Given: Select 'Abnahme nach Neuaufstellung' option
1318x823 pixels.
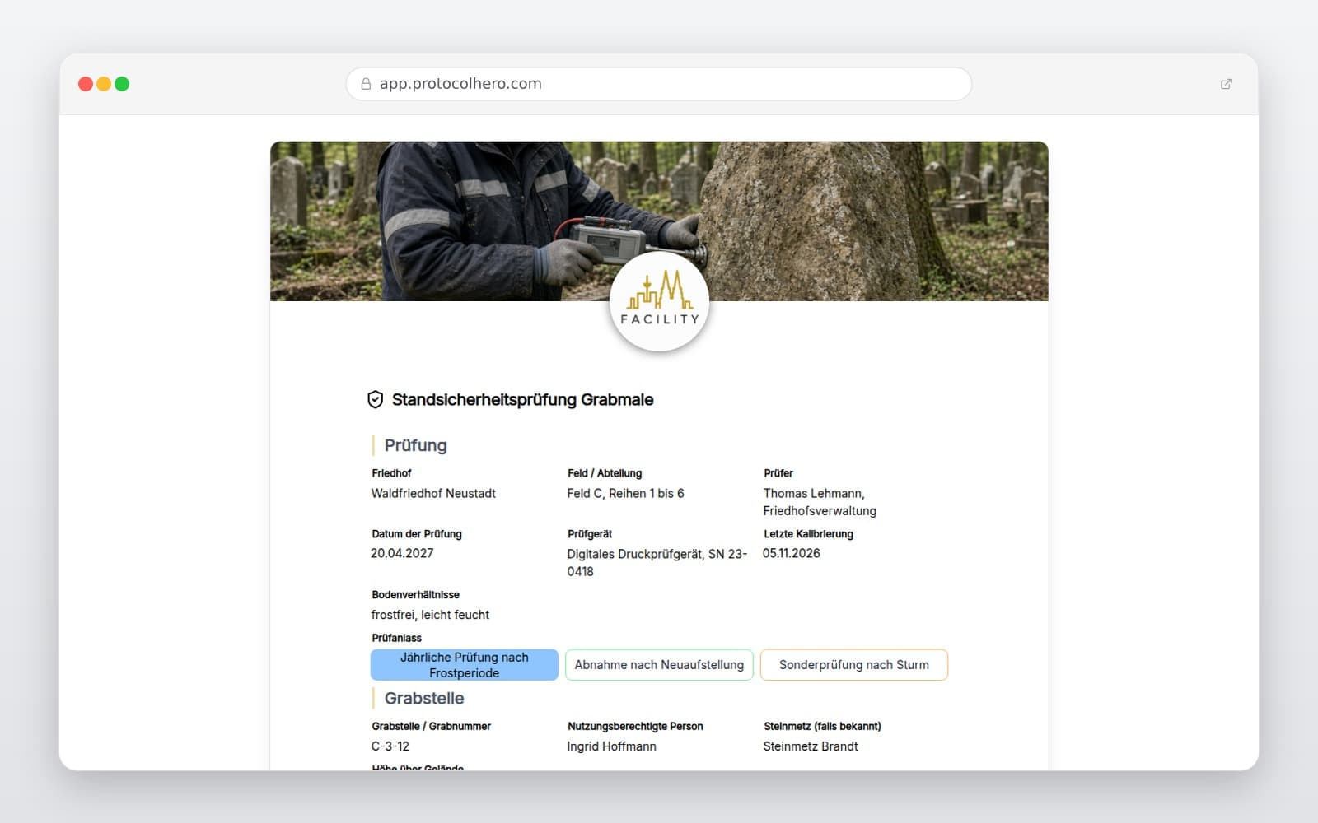Looking at the screenshot, I should point(659,665).
